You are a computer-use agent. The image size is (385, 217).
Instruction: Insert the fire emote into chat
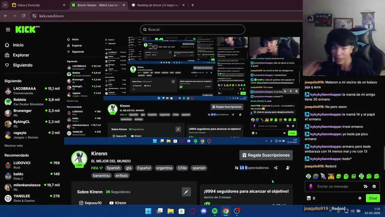(x=331, y=176)
